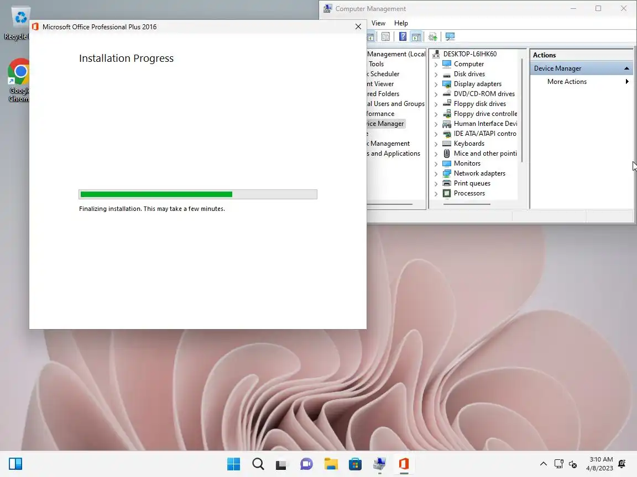Click the Processors chip icon
Image resolution: width=637 pixels, height=477 pixels.
446,193
